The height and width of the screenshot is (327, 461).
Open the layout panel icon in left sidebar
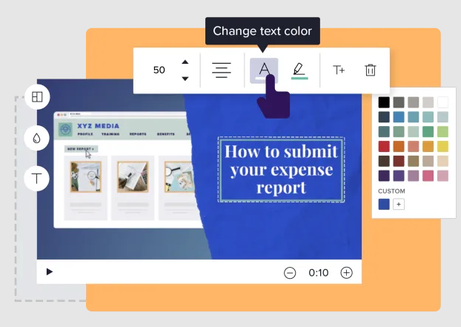[x=37, y=97]
